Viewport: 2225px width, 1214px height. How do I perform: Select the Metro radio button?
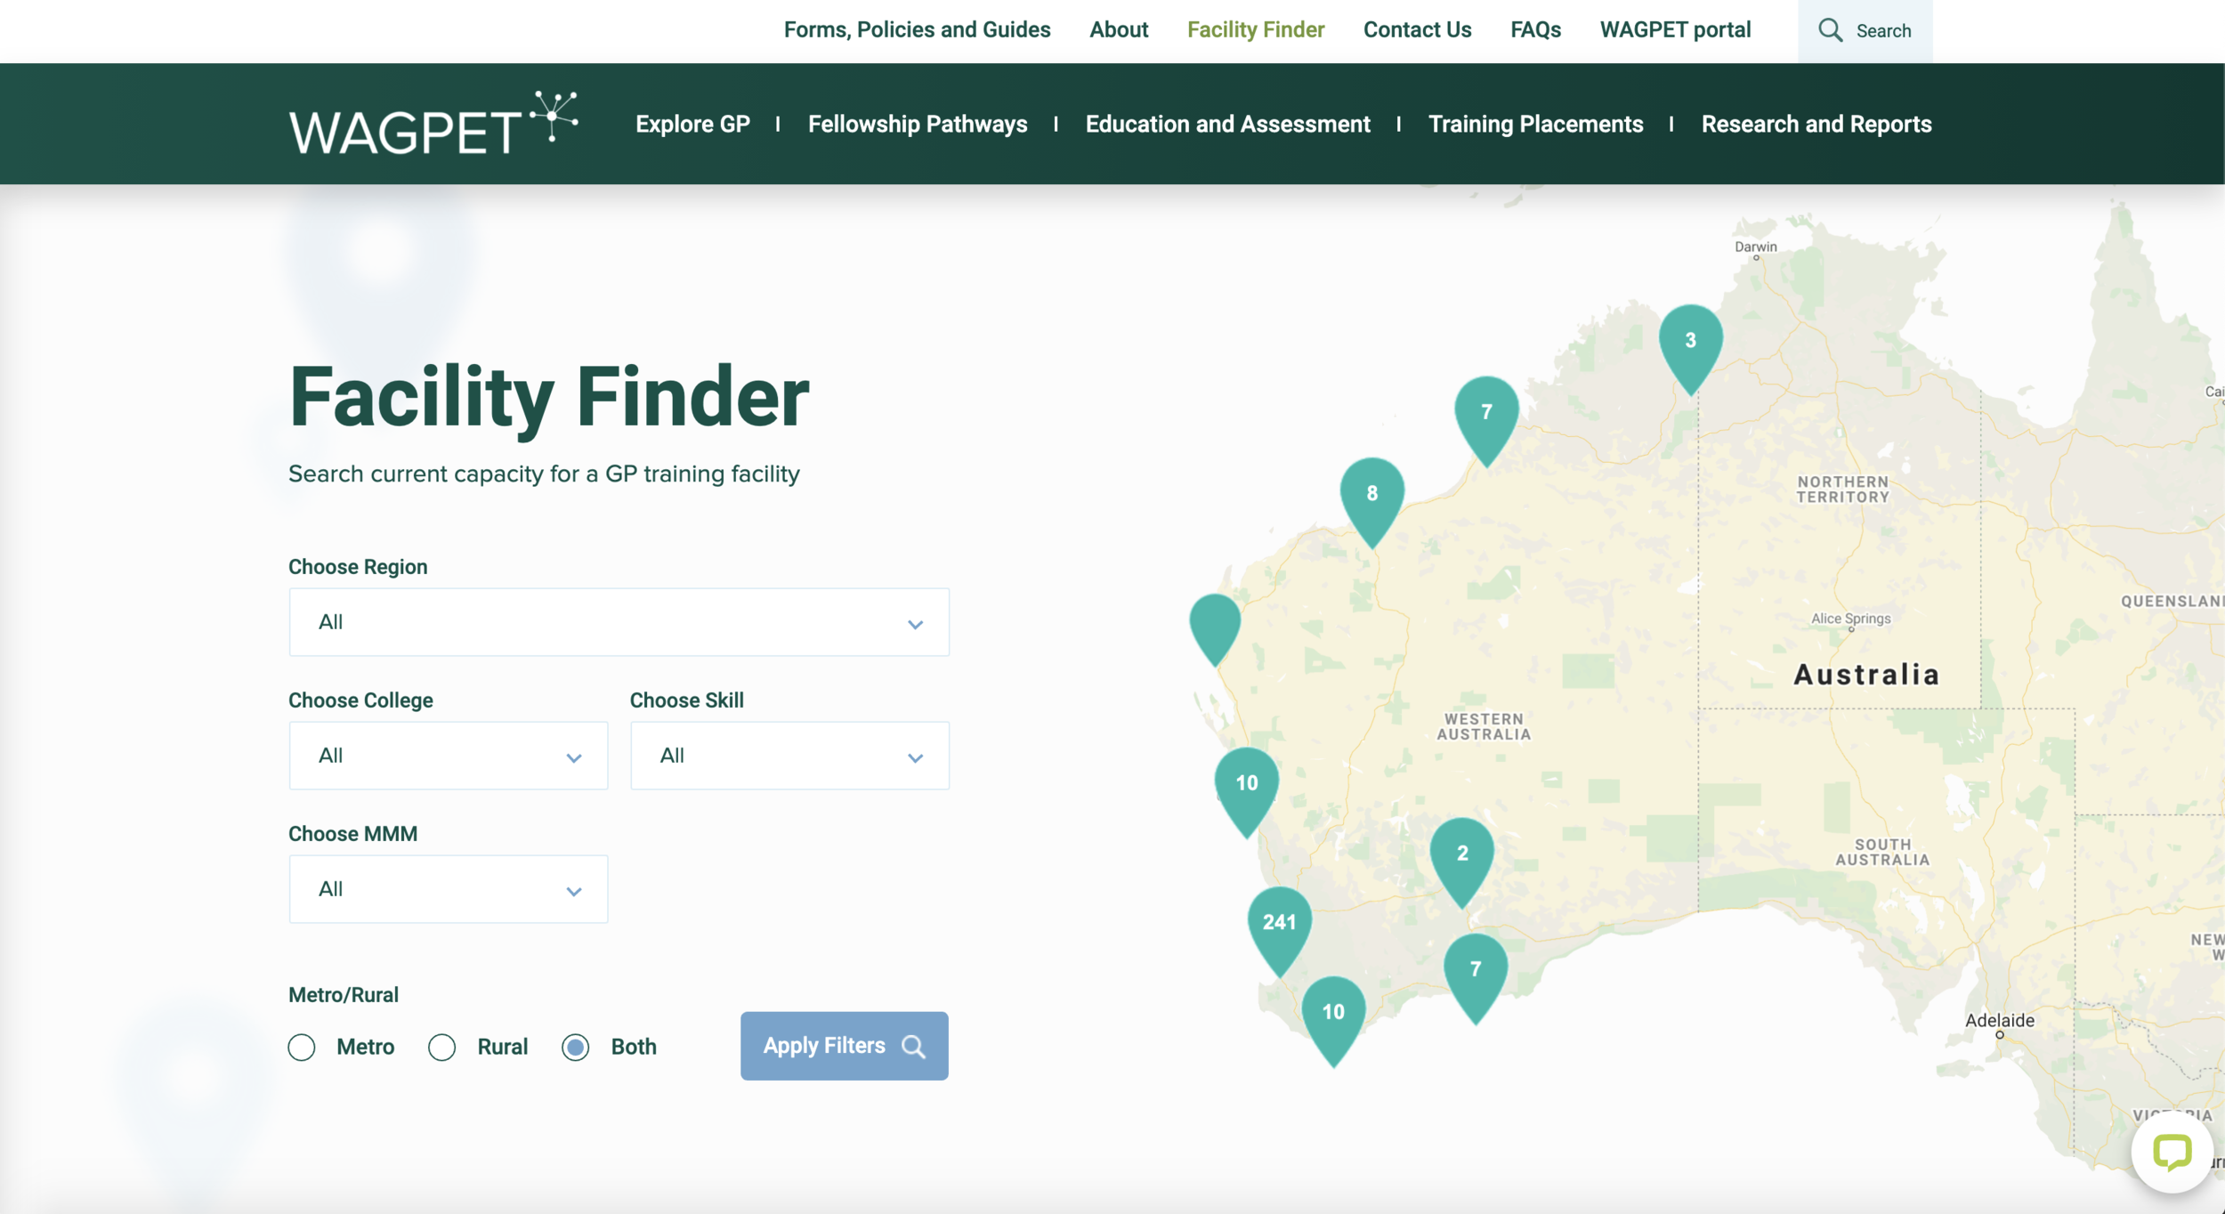click(302, 1048)
